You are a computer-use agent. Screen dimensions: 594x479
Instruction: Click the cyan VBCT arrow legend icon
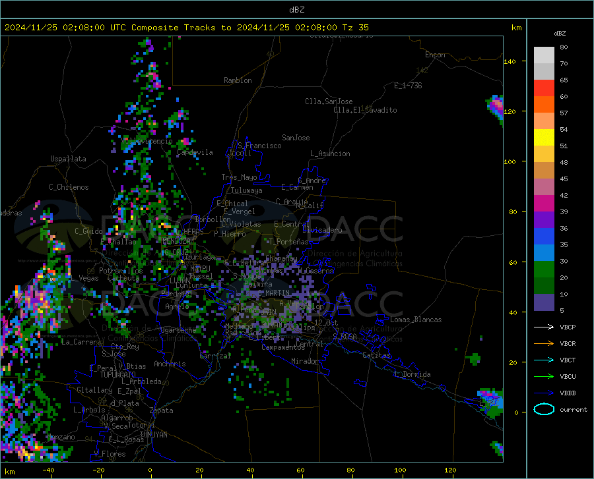click(x=544, y=360)
